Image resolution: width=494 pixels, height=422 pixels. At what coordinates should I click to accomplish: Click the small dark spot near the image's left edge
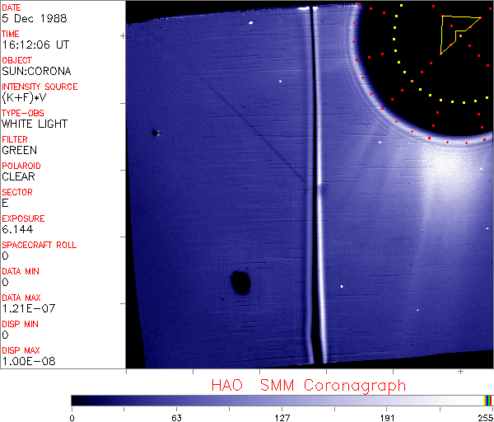coord(155,133)
